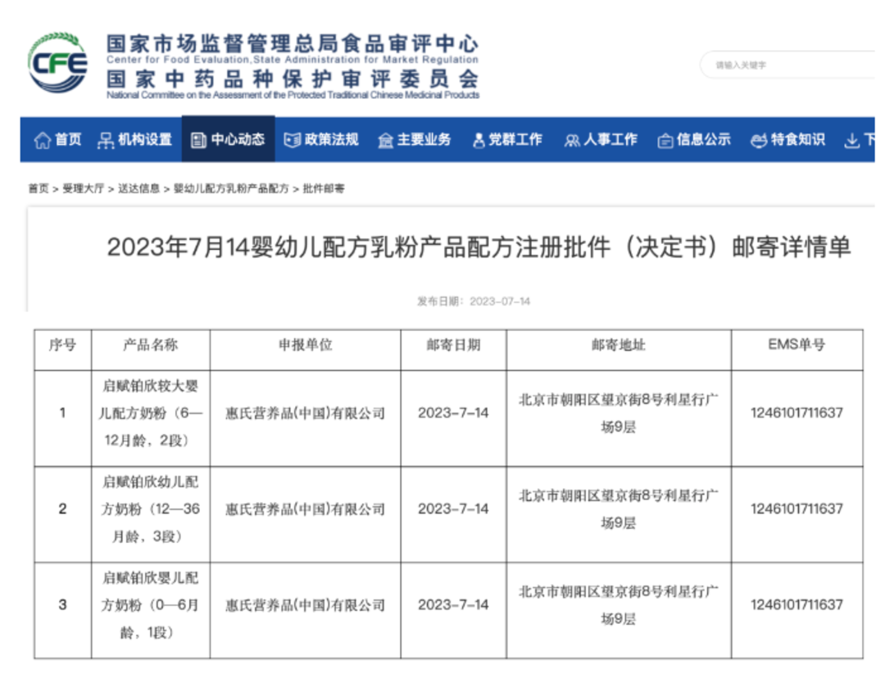Screen dimensions: 885x674
Task: Click the keyword search input field
Action: click(x=787, y=65)
